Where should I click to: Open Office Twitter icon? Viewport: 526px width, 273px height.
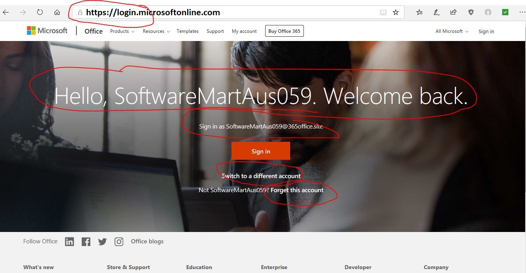pyautogui.click(x=102, y=242)
